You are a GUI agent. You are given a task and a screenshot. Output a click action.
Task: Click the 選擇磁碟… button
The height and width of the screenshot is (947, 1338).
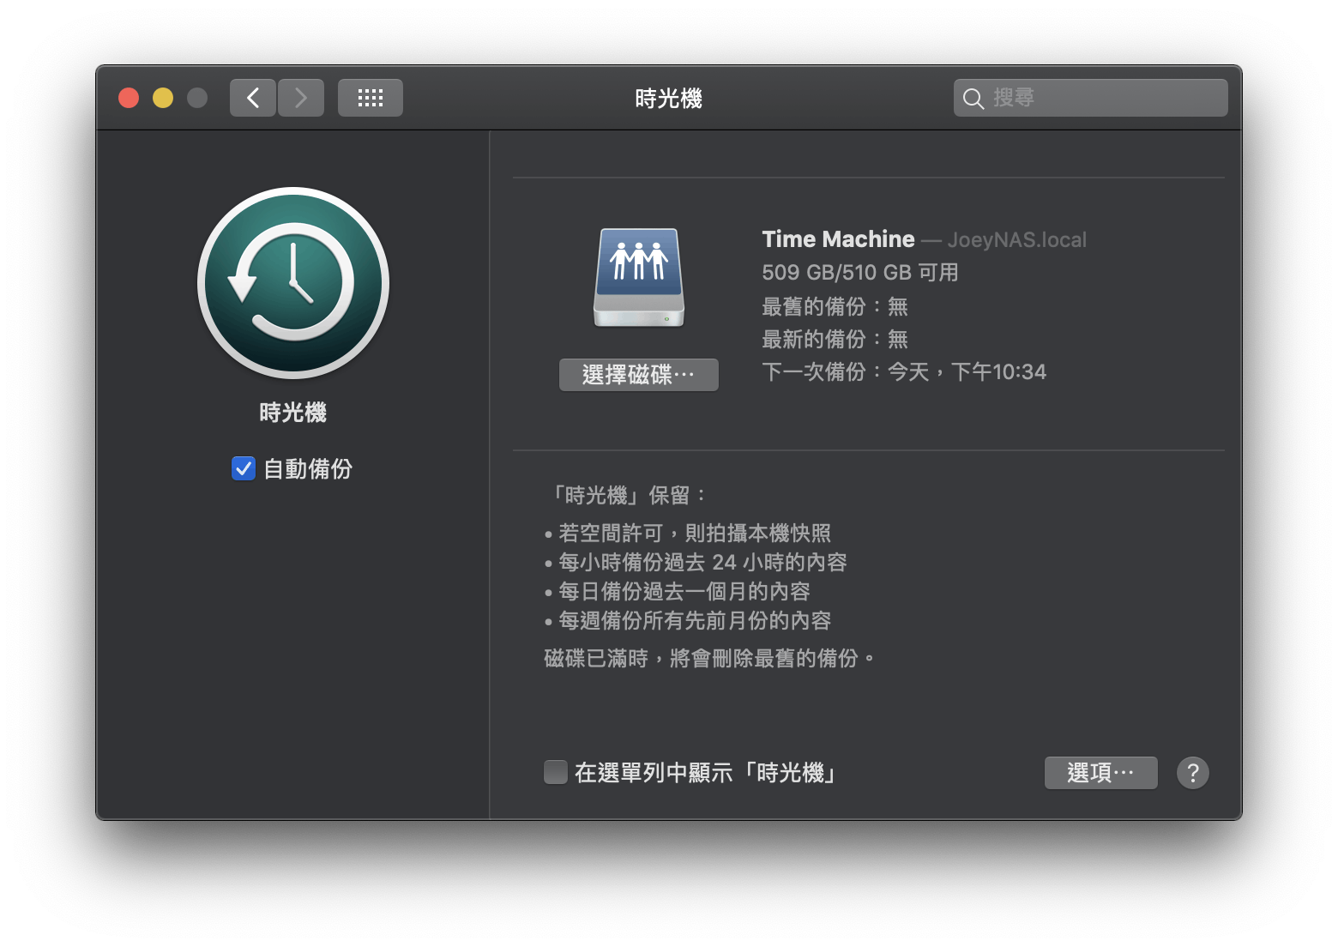pyautogui.click(x=639, y=375)
